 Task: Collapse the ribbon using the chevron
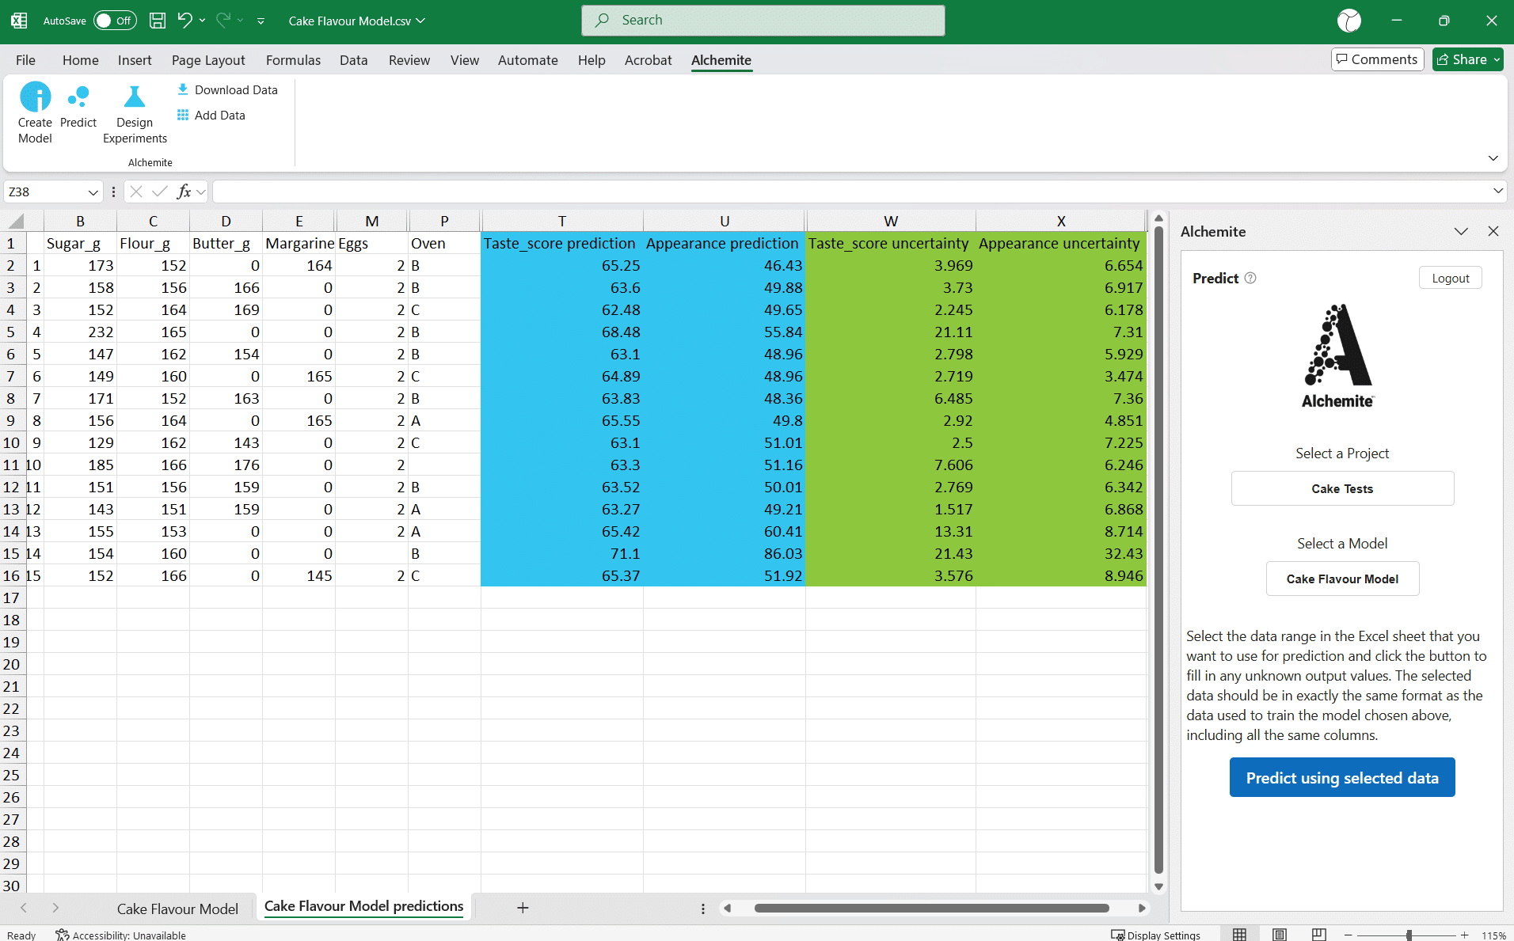pos(1493,158)
